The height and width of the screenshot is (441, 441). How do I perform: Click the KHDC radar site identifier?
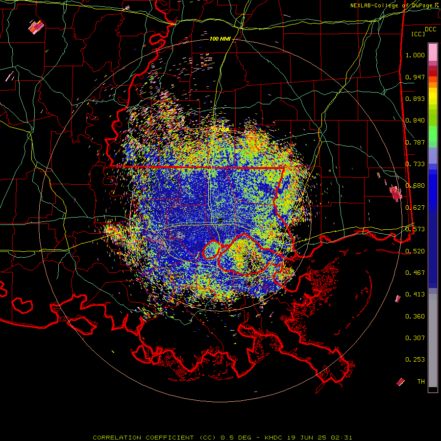point(274,438)
